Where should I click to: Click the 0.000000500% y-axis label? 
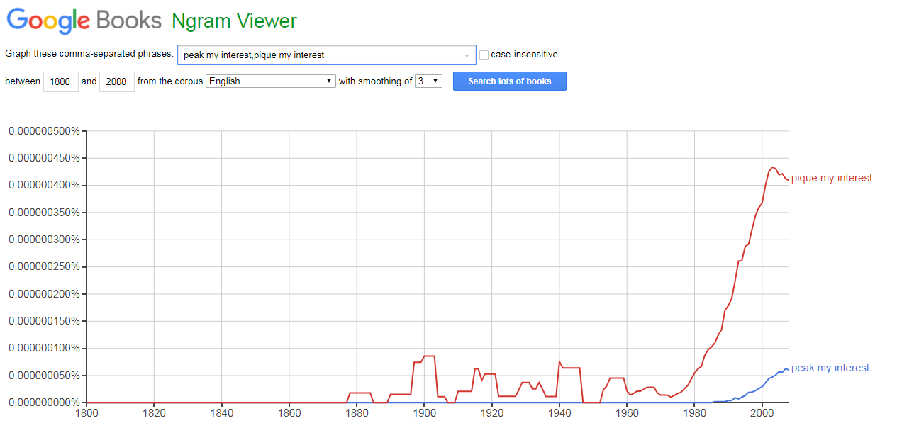(x=44, y=131)
